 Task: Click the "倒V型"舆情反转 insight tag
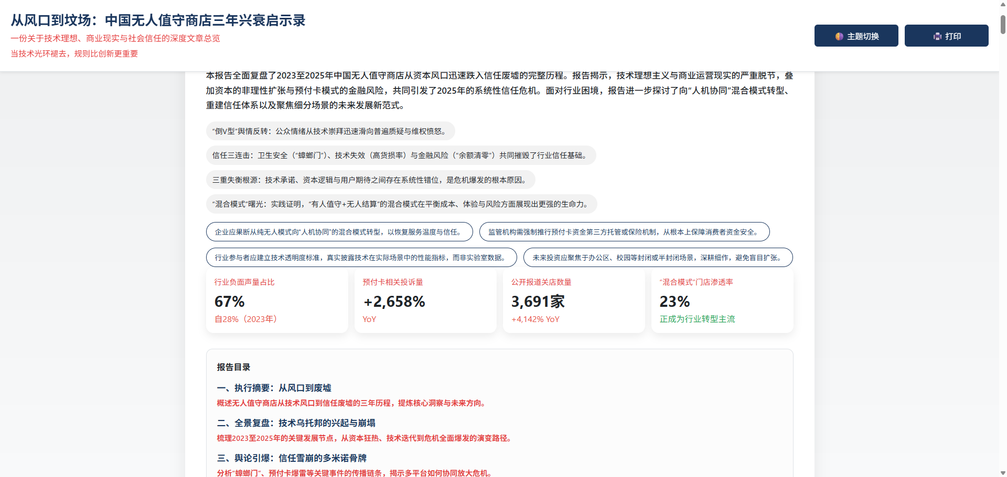pos(330,131)
